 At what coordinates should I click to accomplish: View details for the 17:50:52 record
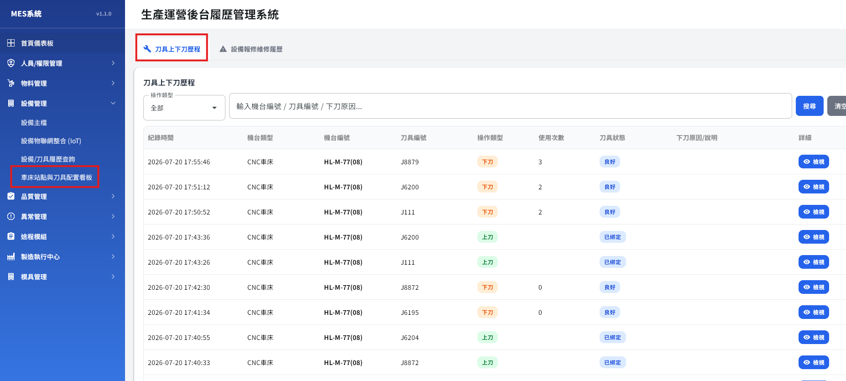pos(814,212)
